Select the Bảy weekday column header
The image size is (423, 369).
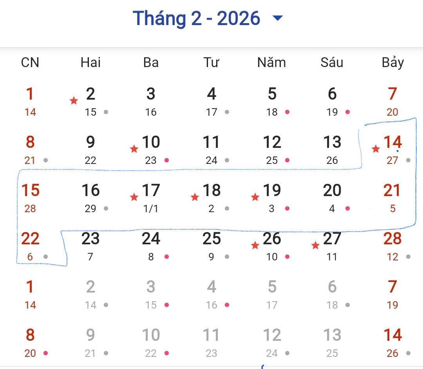(392, 62)
